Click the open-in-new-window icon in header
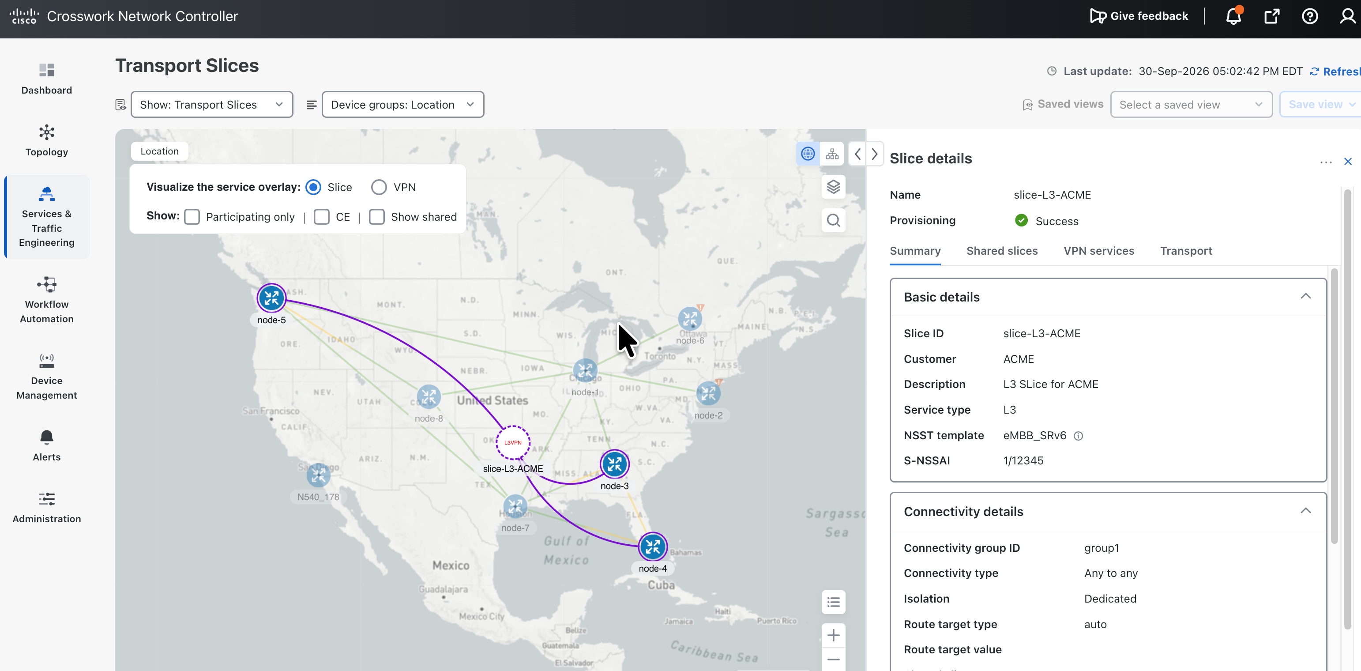Image resolution: width=1361 pixels, height=671 pixels. click(x=1272, y=16)
